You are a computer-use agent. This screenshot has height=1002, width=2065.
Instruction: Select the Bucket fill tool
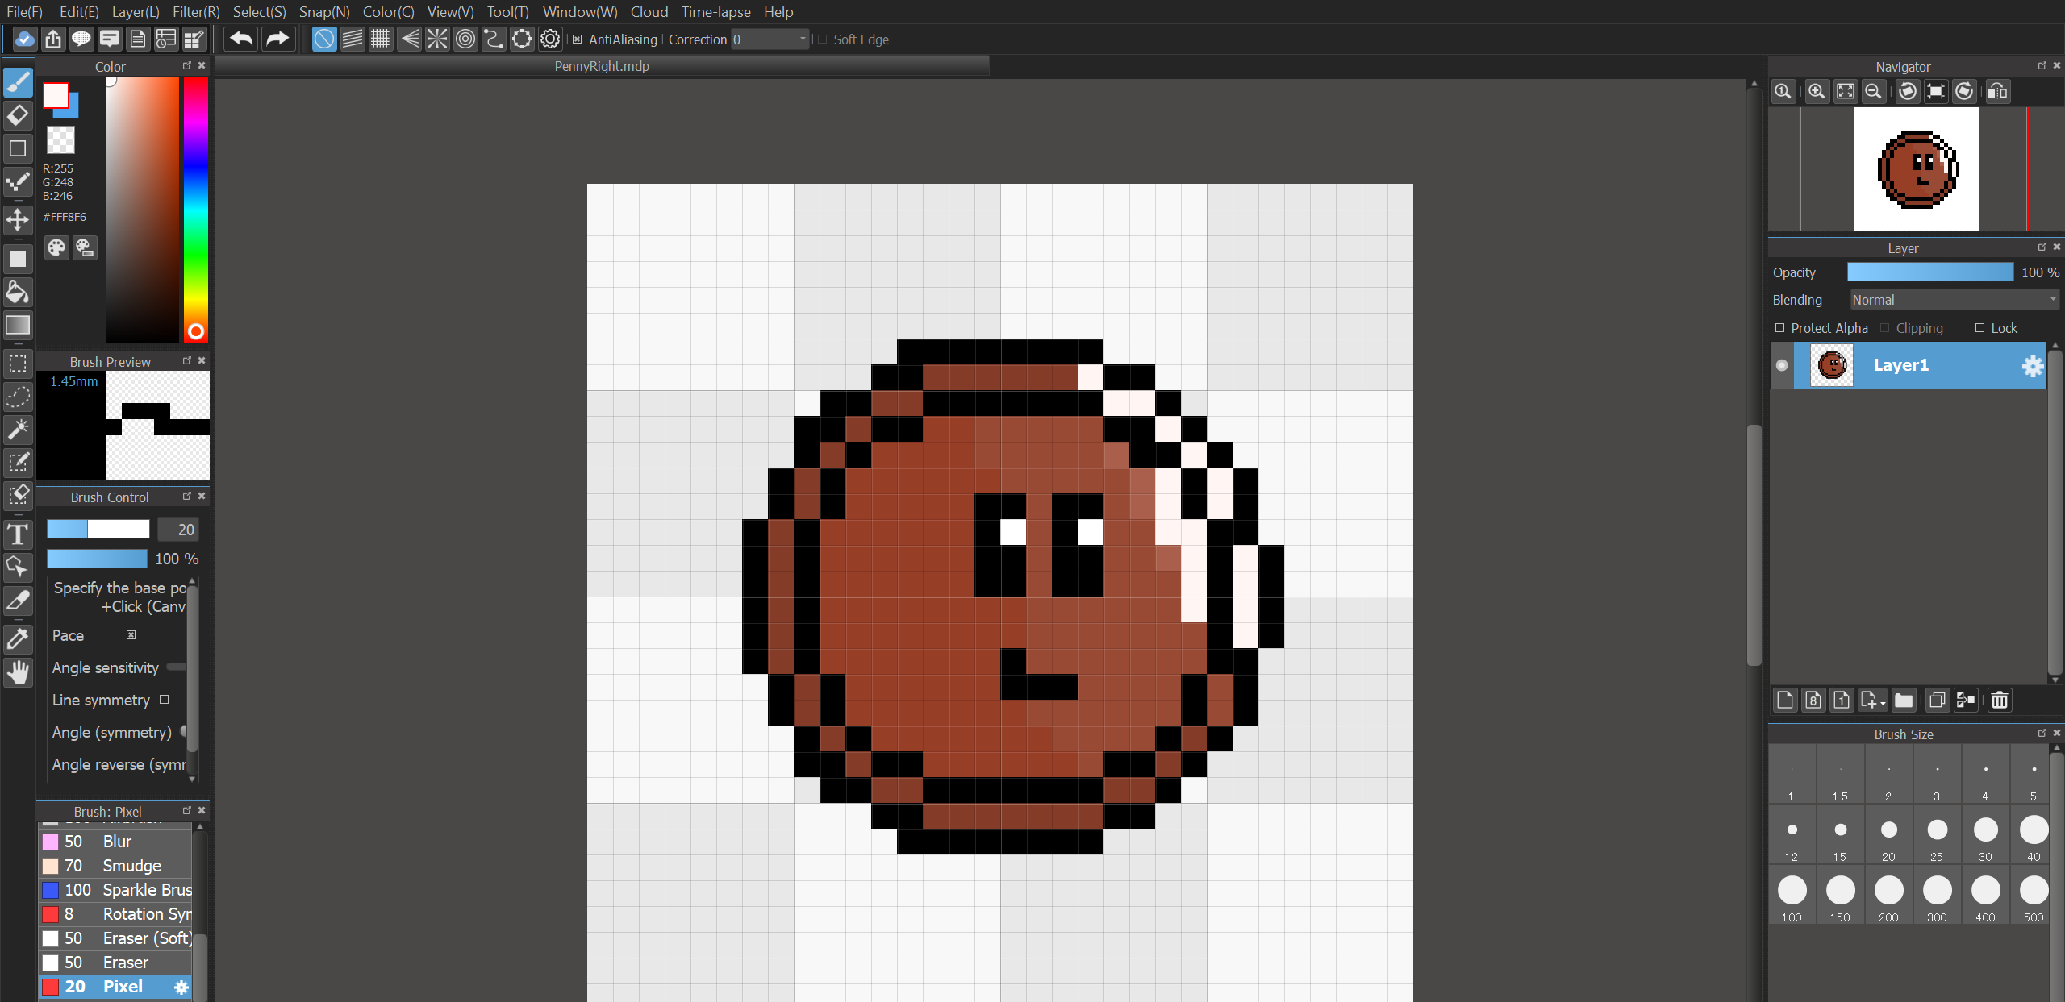click(18, 292)
